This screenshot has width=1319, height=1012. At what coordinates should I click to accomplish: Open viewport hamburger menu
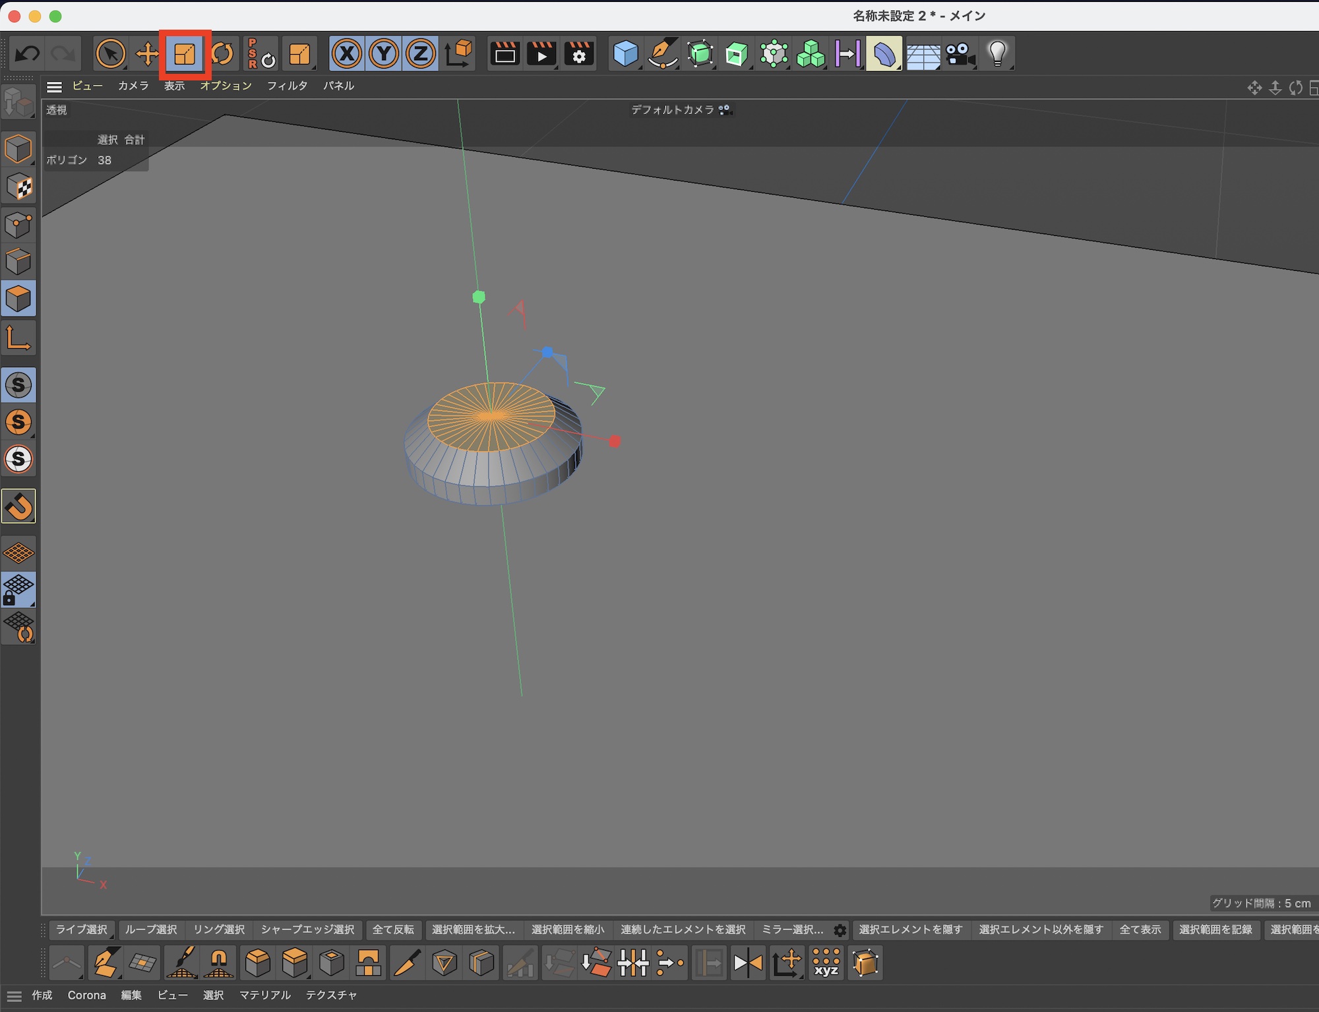[x=55, y=86]
